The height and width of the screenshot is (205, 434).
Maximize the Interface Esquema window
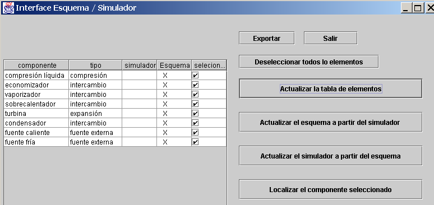click(417, 8)
